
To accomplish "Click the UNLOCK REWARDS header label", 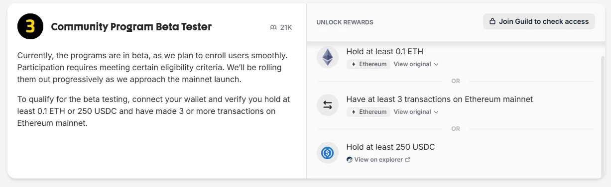I will (x=345, y=22).
